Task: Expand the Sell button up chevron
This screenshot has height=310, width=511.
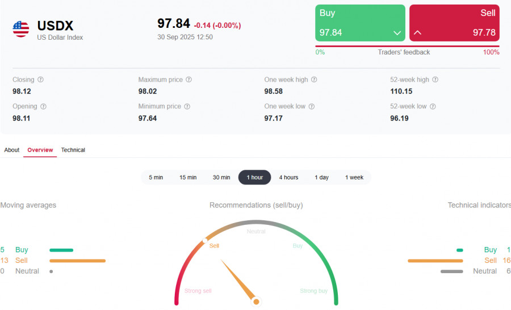Action: pos(417,32)
